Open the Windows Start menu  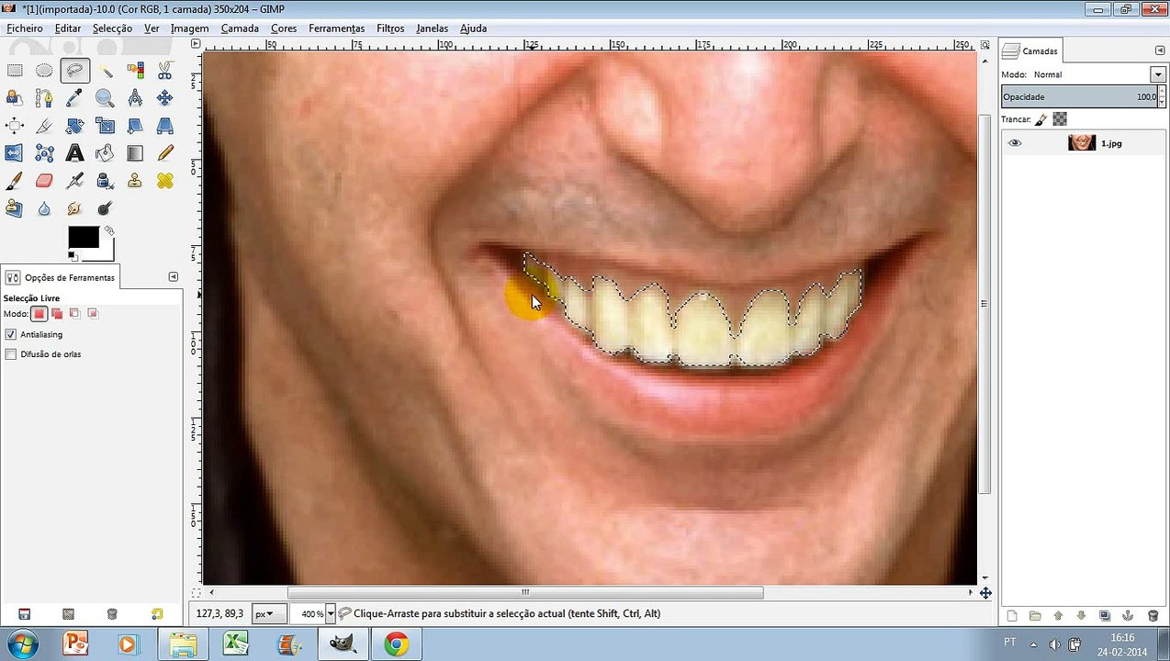24,644
